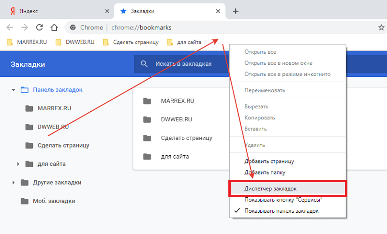Viewport: 387px width, 234px height.
Task: Choose 'Добавить страницу' from context menu
Action: tap(269, 161)
